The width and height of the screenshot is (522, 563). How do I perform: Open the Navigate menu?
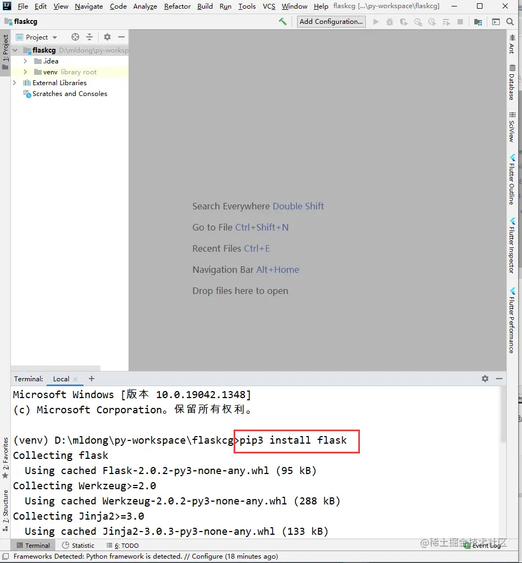88,7
